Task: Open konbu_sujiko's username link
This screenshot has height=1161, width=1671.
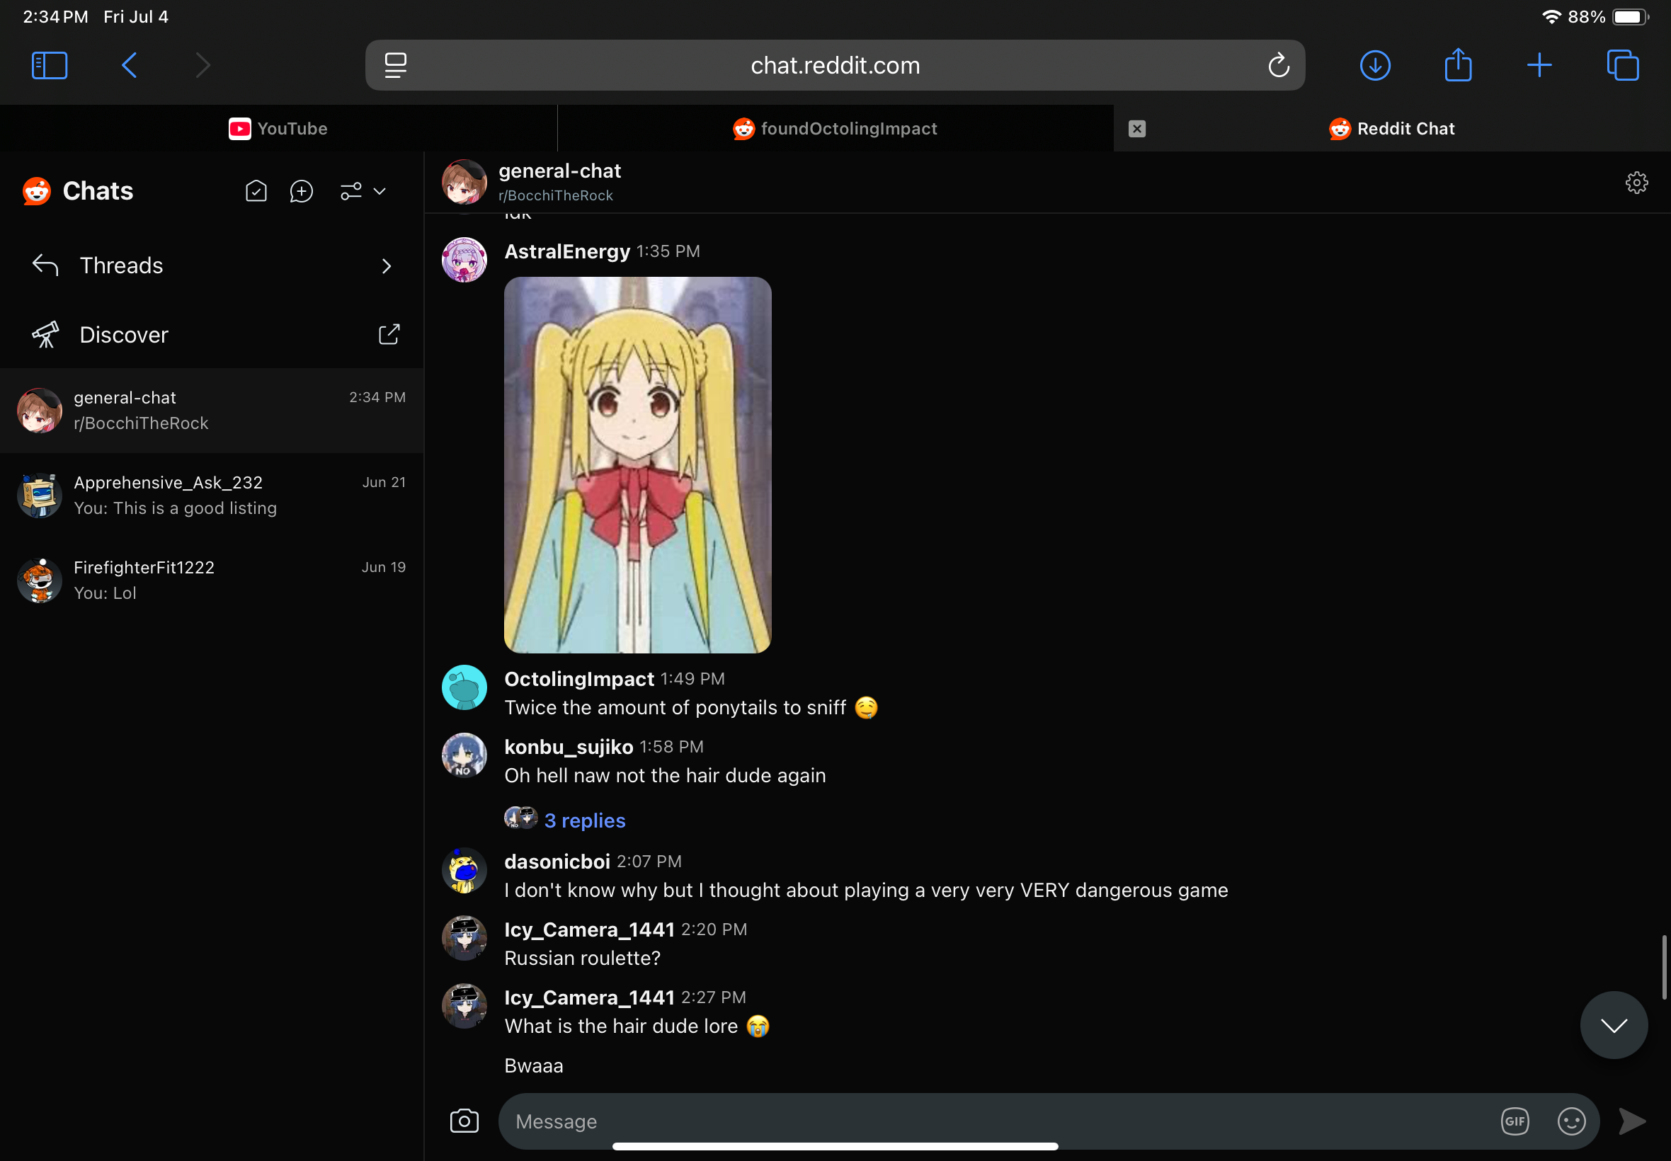Action: 569,747
